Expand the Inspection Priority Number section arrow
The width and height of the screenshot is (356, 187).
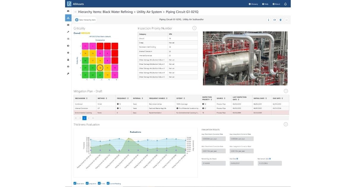pos(194,28)
